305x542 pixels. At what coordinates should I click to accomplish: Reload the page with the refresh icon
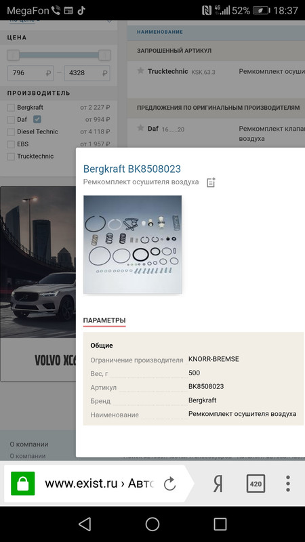(x=169, y=484)
